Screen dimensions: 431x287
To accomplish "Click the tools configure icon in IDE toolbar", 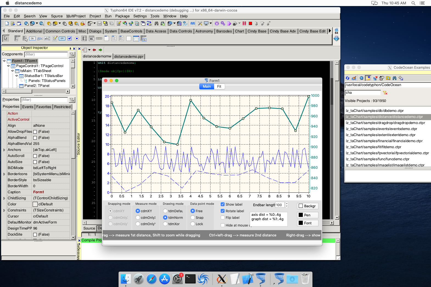I will pos(200,23).
